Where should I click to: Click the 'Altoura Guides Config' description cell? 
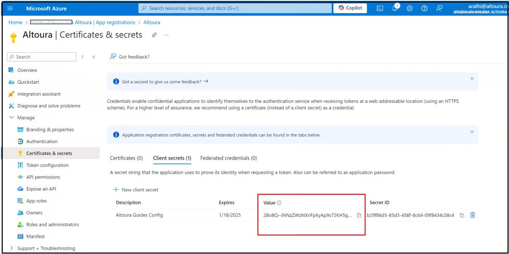[139, 215]
